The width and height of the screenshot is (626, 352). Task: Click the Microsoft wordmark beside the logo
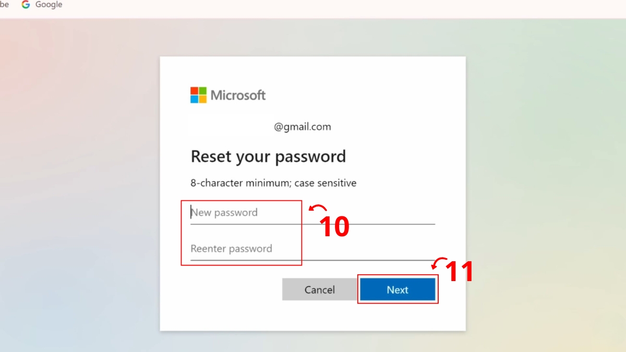[238, 95]
